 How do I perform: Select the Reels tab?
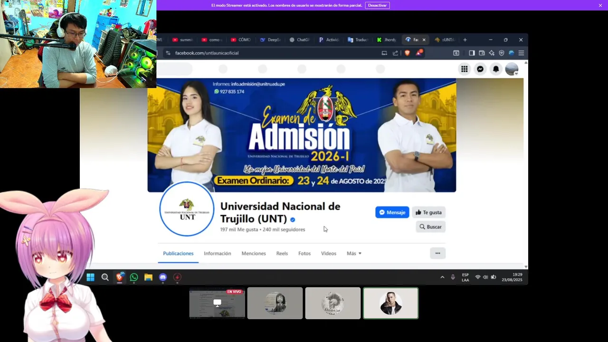282,254
